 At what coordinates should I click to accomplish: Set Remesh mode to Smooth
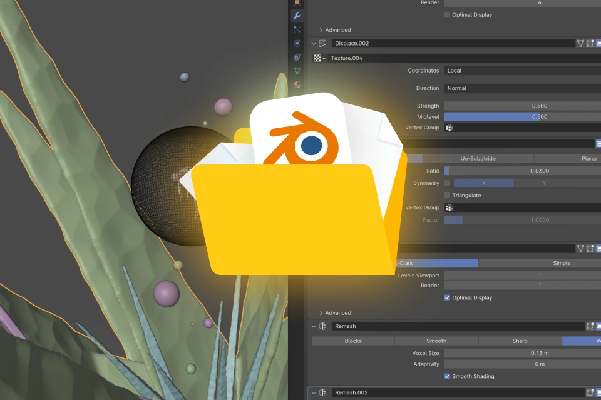(x=436, y=341)
